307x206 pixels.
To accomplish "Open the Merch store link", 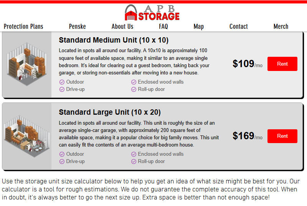I will (281, 26).
